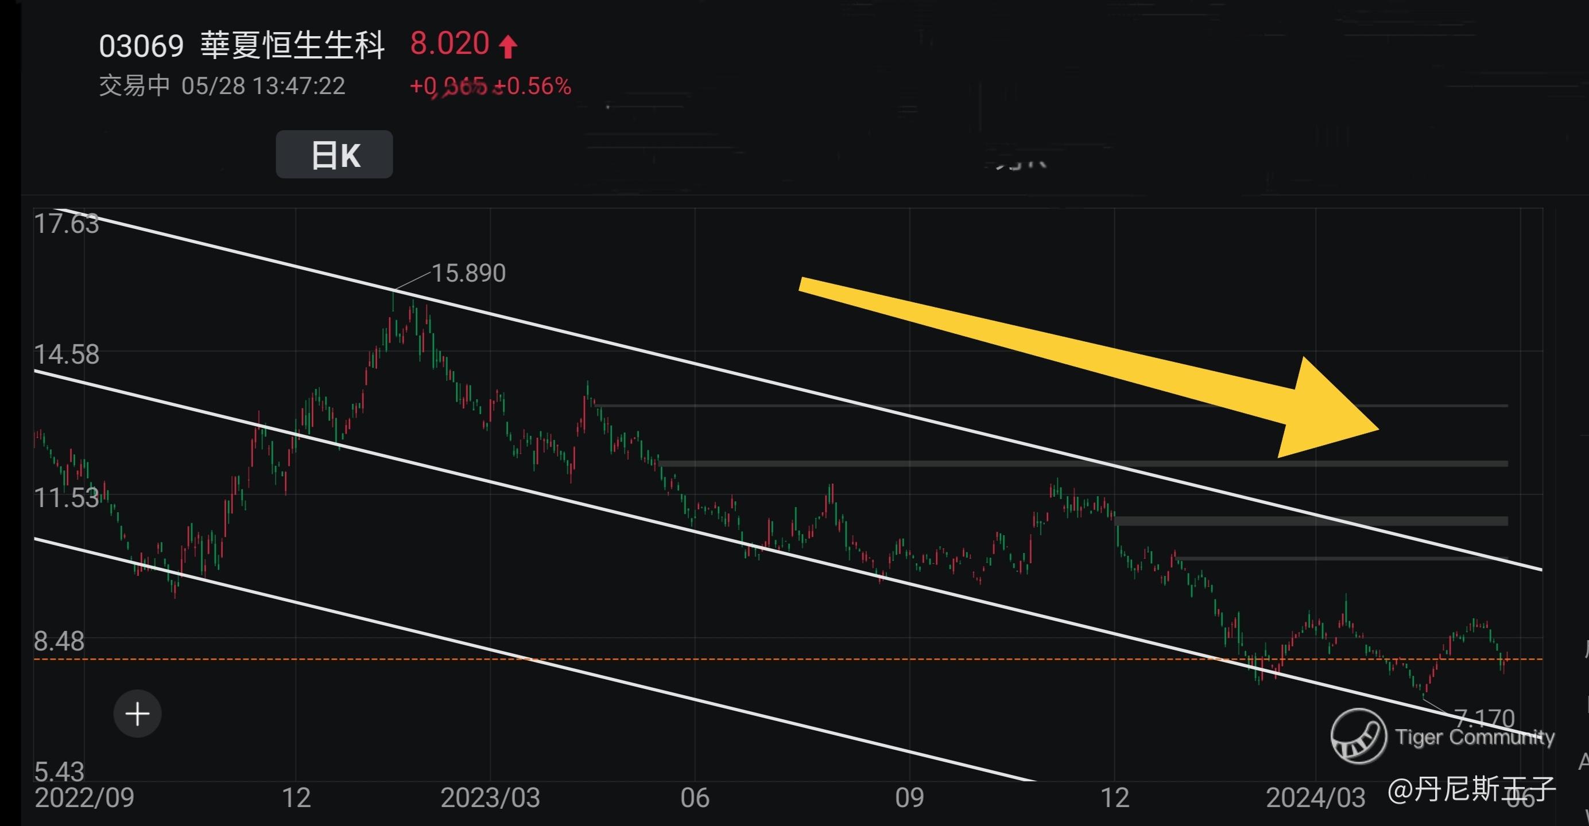Click the 7.170 low price label
Viewport: 1589px width, 826px height.
pyautogui.click(x=1483, y=718)
